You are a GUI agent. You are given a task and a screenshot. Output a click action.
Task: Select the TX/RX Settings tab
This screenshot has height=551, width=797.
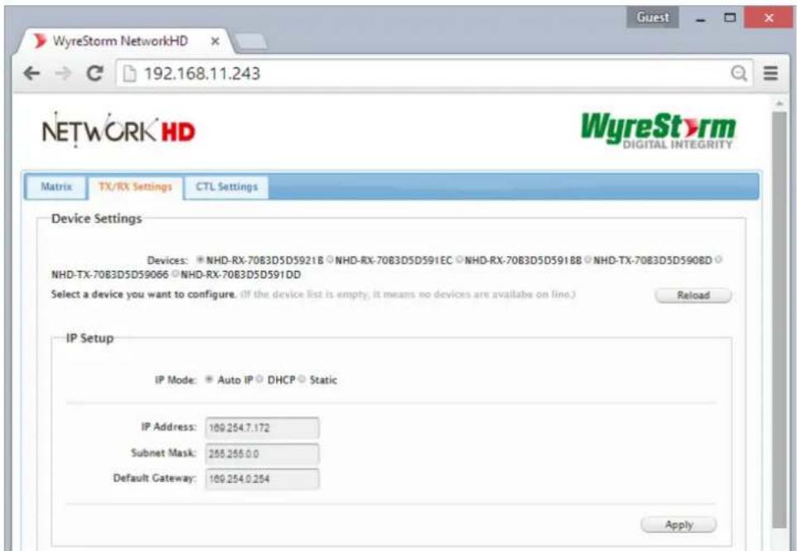[135, 187]
